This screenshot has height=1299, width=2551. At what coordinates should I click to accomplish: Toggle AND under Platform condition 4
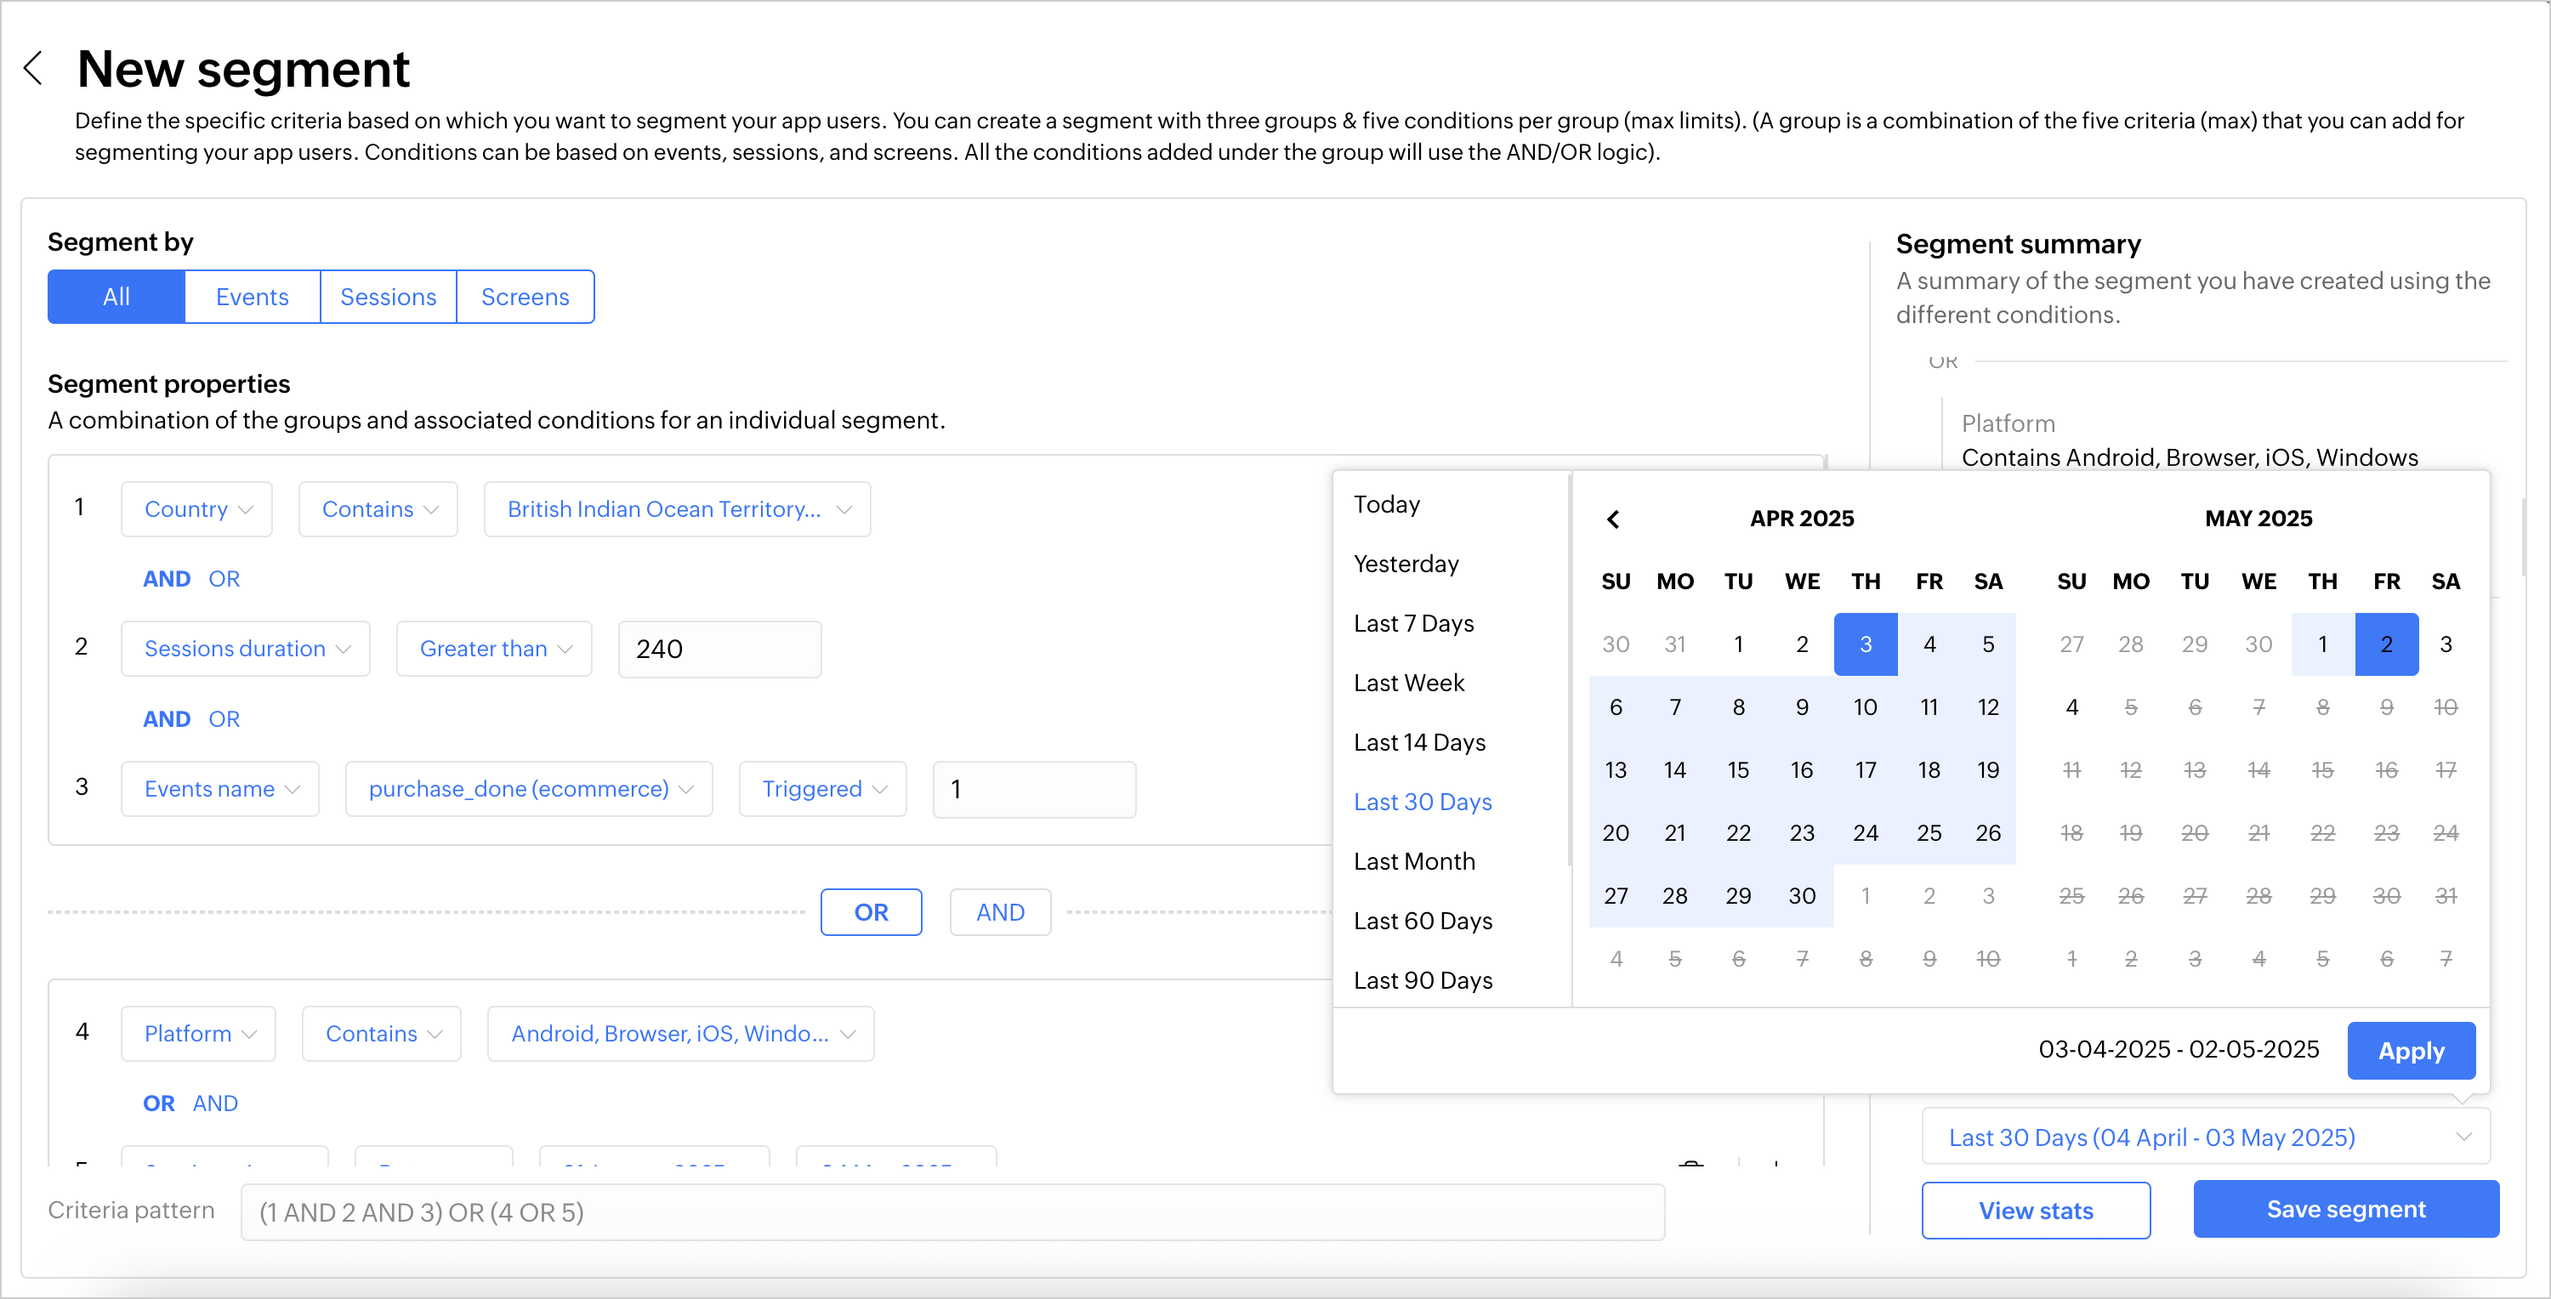pos(215,1103)
